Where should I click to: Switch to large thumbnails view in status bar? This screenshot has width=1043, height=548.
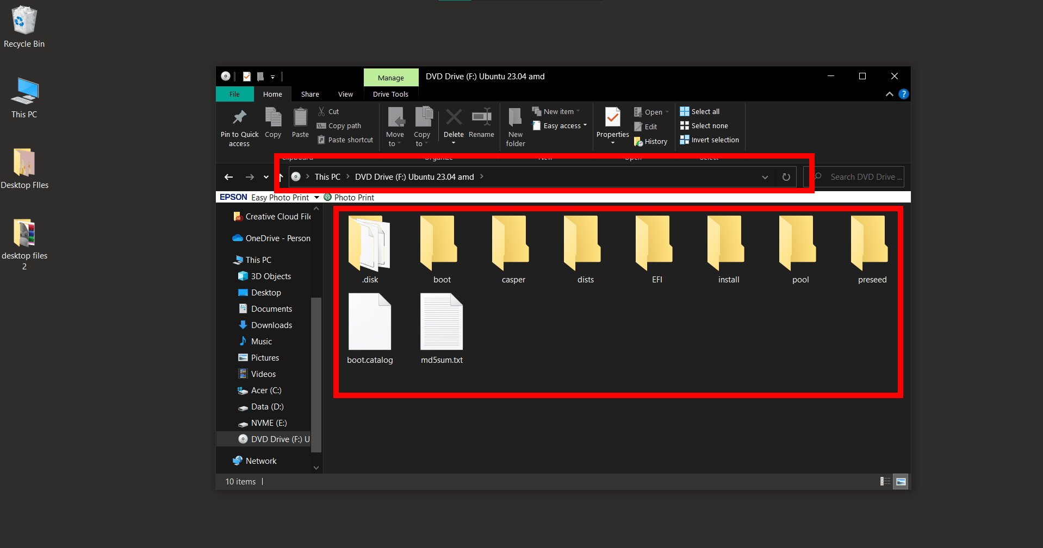[901, 481]
